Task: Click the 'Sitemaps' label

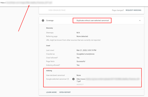Action: 50,33
